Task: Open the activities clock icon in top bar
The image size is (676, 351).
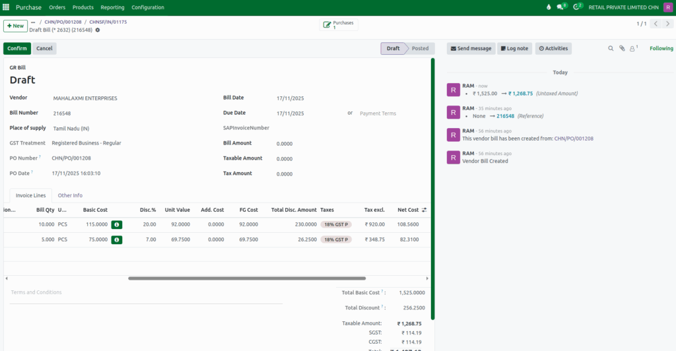Action: [576, 7]
